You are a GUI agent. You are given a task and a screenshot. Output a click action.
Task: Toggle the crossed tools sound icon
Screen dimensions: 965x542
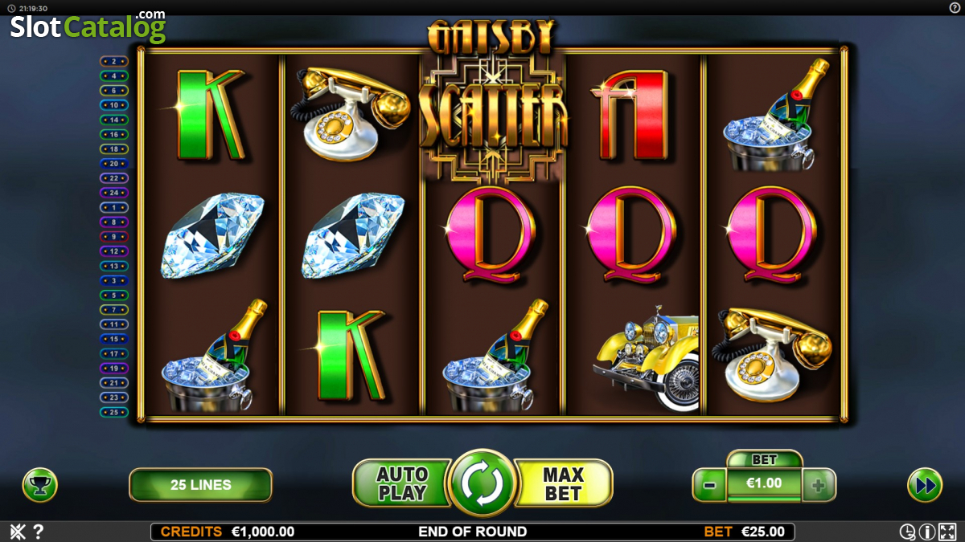17,532
